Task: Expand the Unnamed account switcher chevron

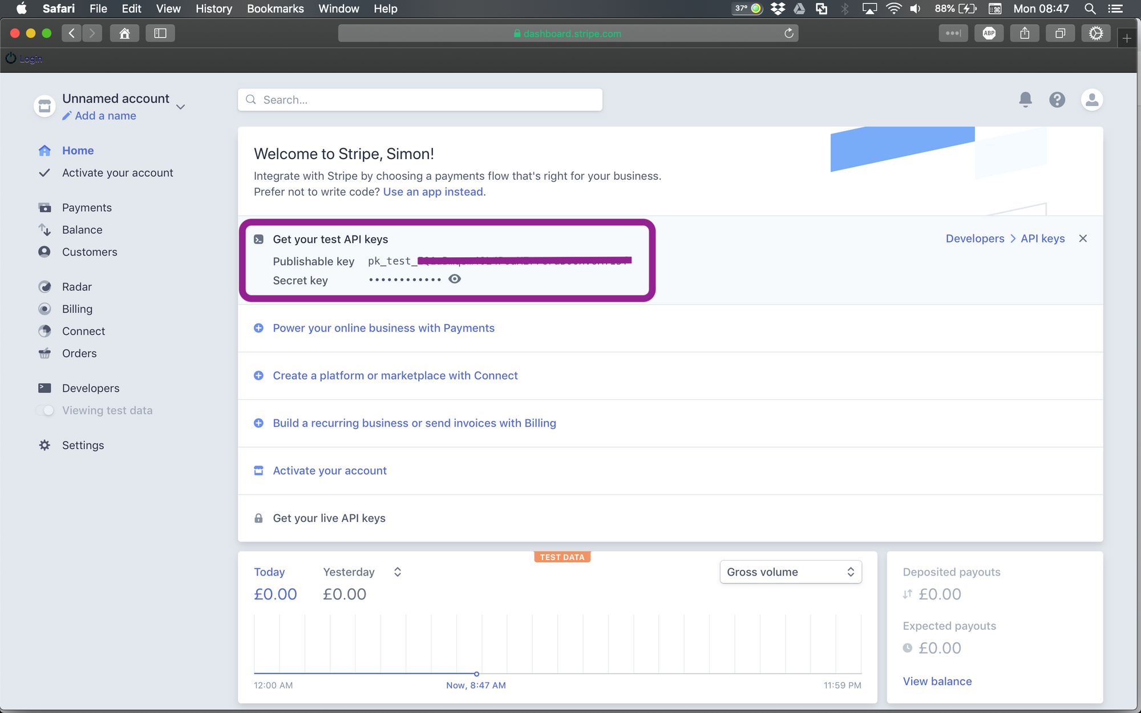Action: (x=180, y=107)
